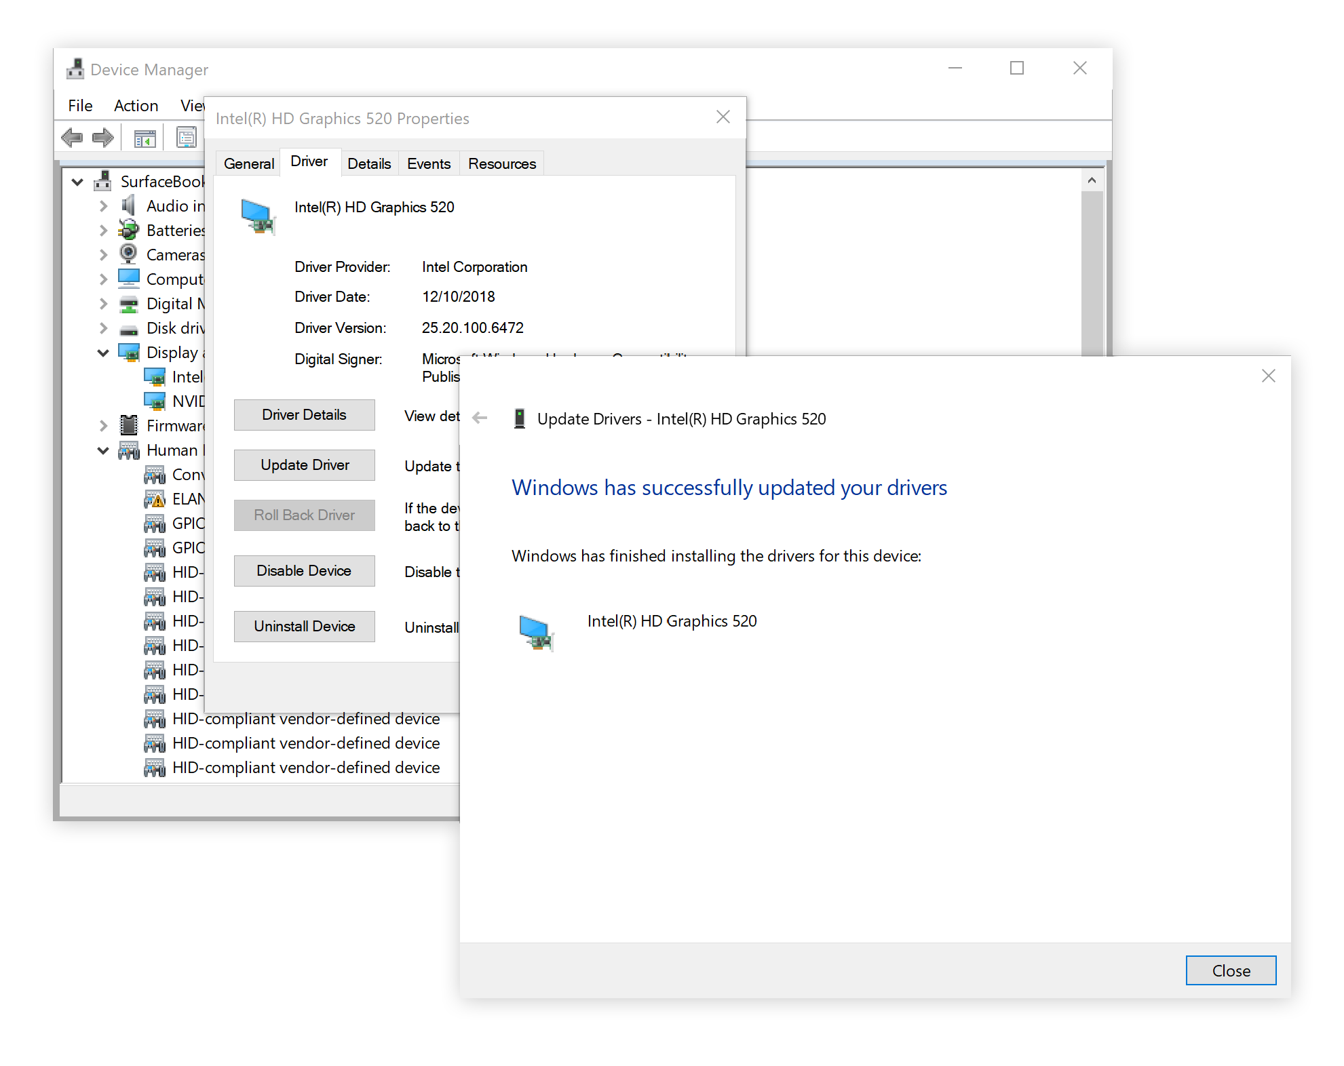Select the last HID-compliant vendor-defined device
Viewport: 1344px width, 1066px height.
pos(292,768)
